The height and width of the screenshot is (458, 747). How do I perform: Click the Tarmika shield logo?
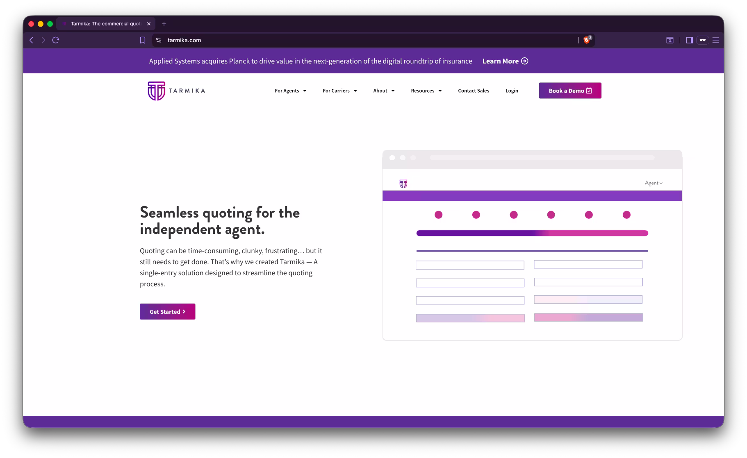click(x=156, y=91)
